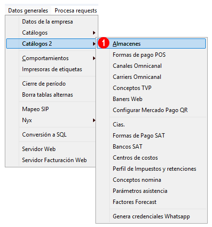
Task: Choose Configurar Mercado Pago QR
Action: (150, 110)
